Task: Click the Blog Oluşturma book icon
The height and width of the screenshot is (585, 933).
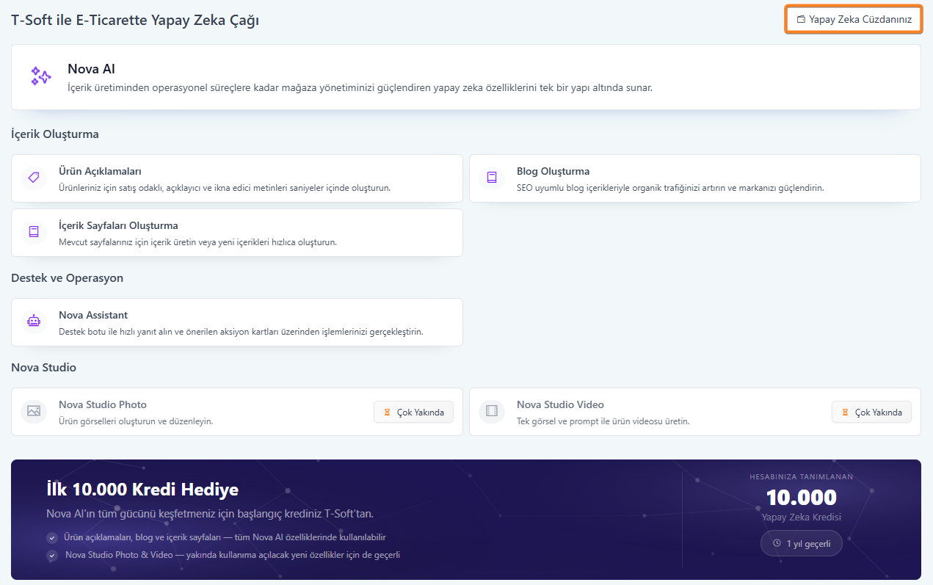Action: [x=492, y=178]
